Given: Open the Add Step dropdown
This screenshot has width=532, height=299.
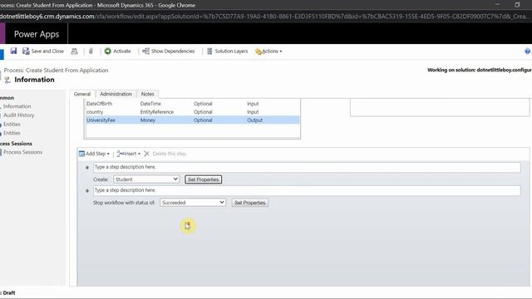Looking at the screenshot, I should coord(94,154).
